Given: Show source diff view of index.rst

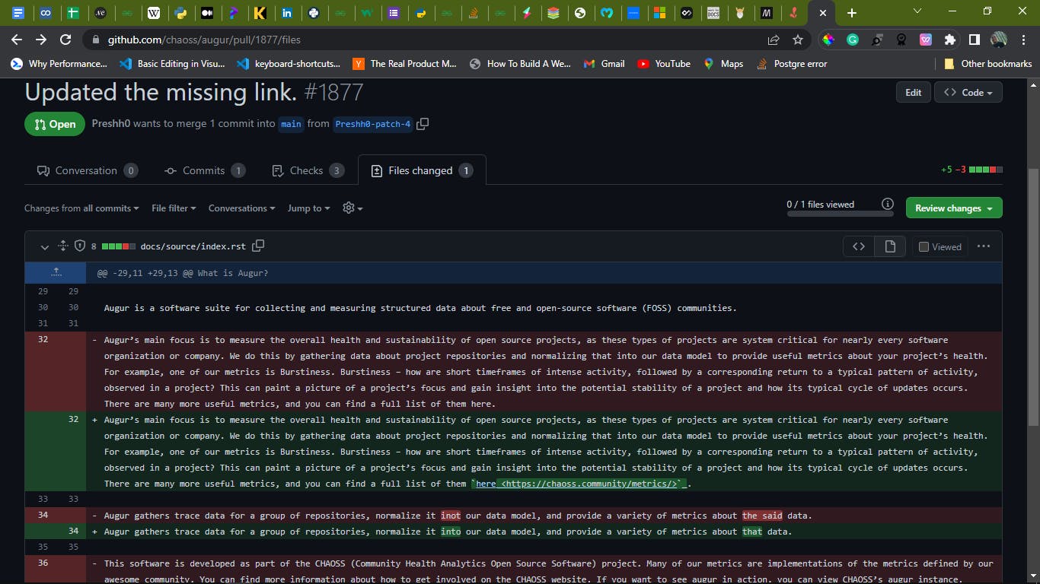Looking at the screenshot, I should click(x=859, y=246).
